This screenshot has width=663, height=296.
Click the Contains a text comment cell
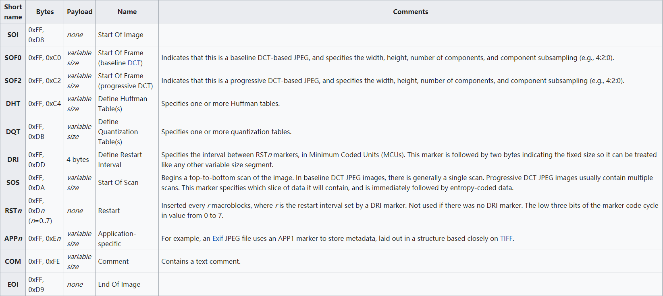201,261
